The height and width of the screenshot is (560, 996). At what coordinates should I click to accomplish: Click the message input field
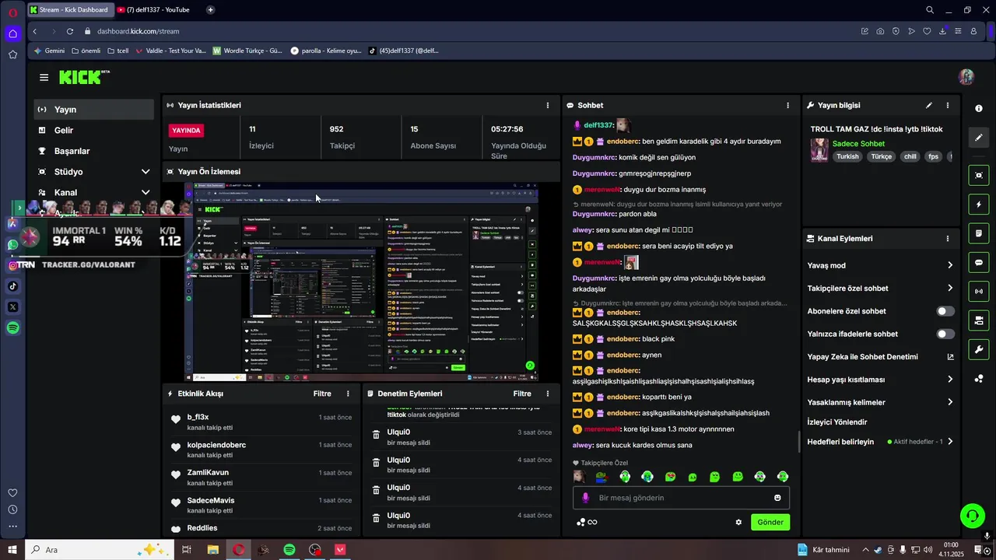click(x=682, y=498)
